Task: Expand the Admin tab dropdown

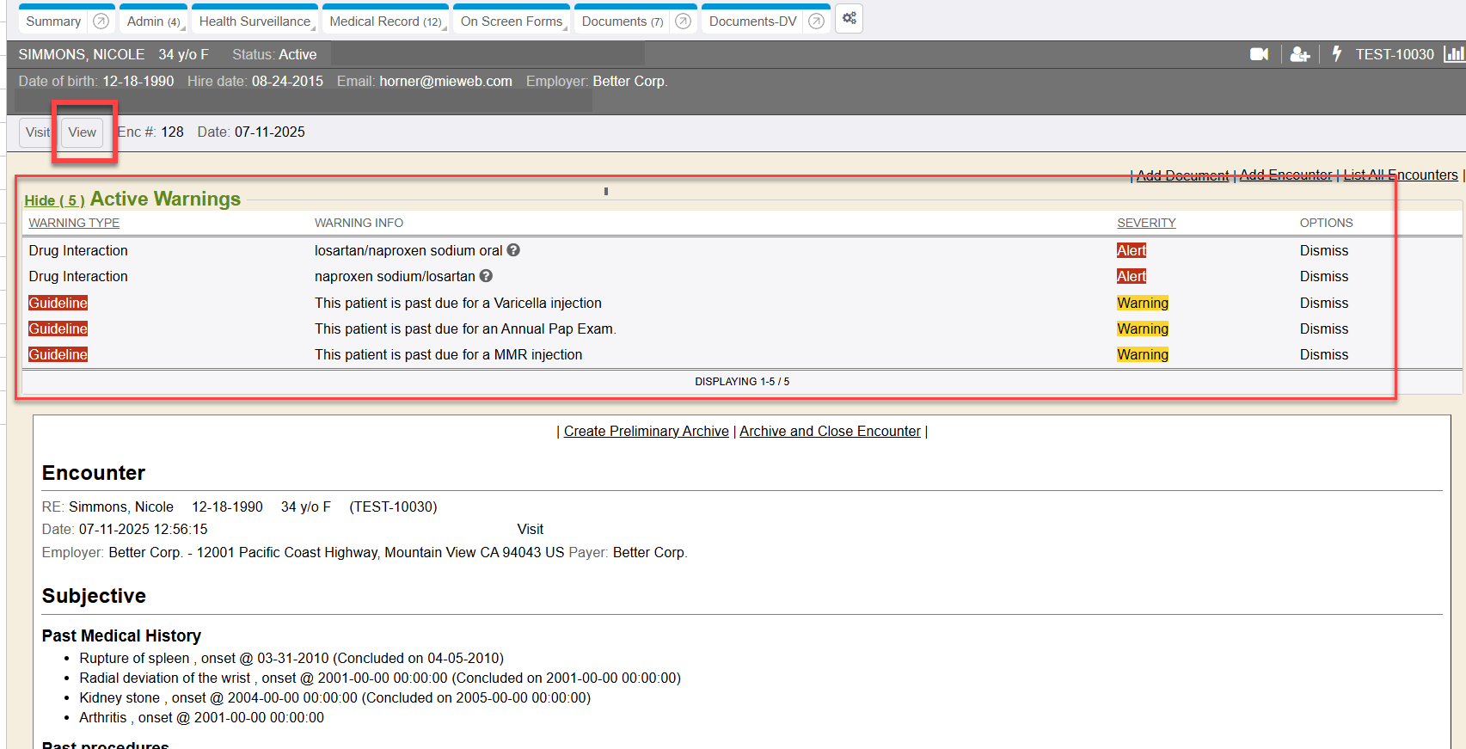Action: (x=153, y=21)
